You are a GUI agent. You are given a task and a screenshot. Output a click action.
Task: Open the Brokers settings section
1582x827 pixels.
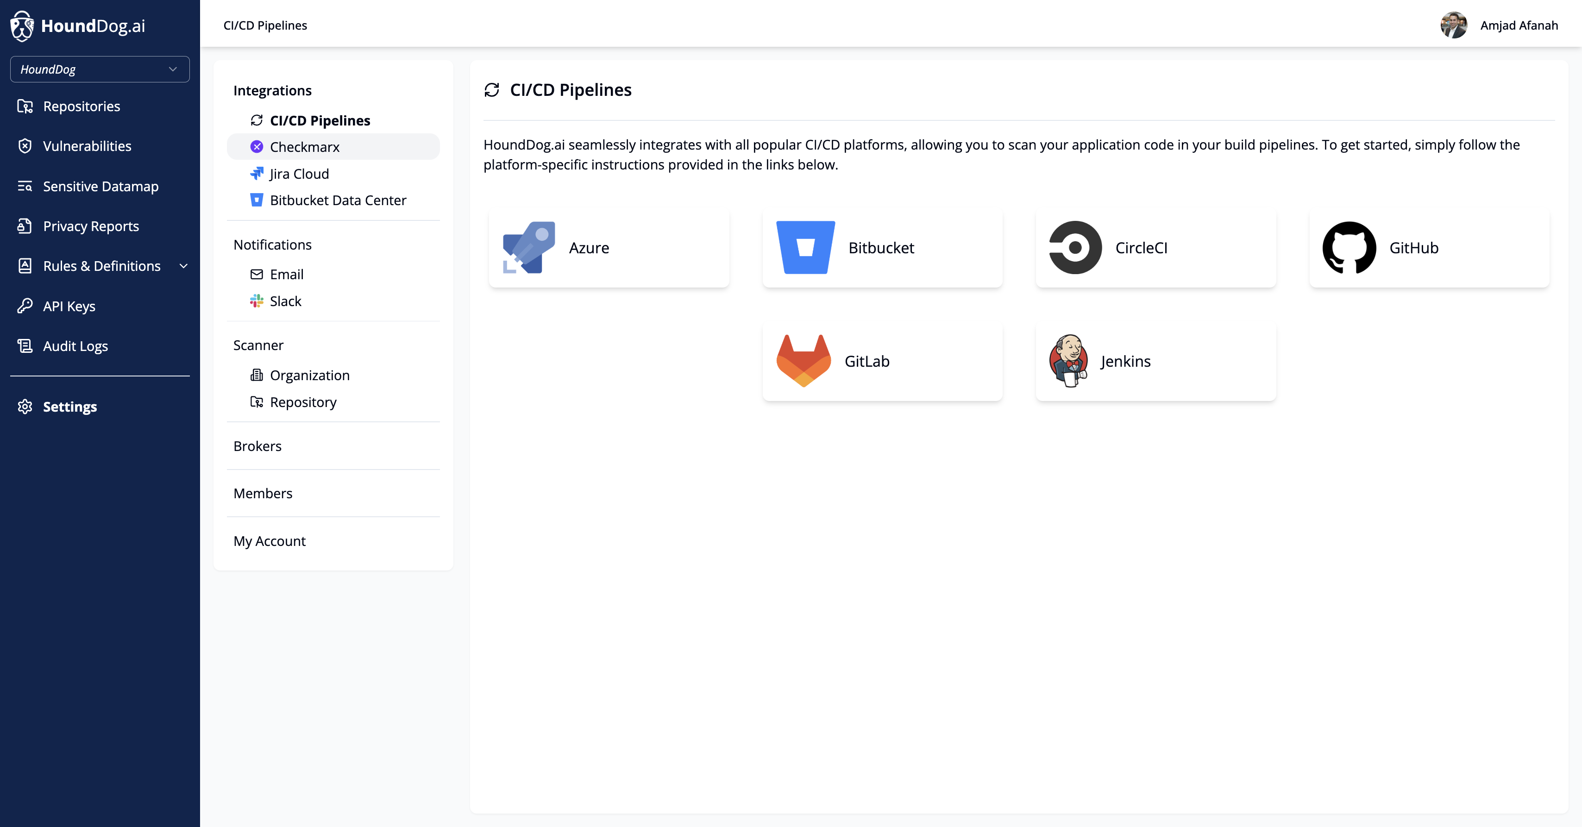[x=257, y=446]
